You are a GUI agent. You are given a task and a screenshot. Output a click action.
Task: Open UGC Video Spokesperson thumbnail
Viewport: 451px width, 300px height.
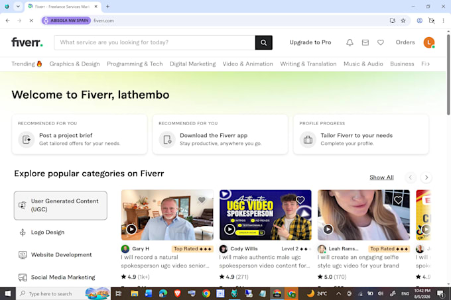[x=265, y=215]
